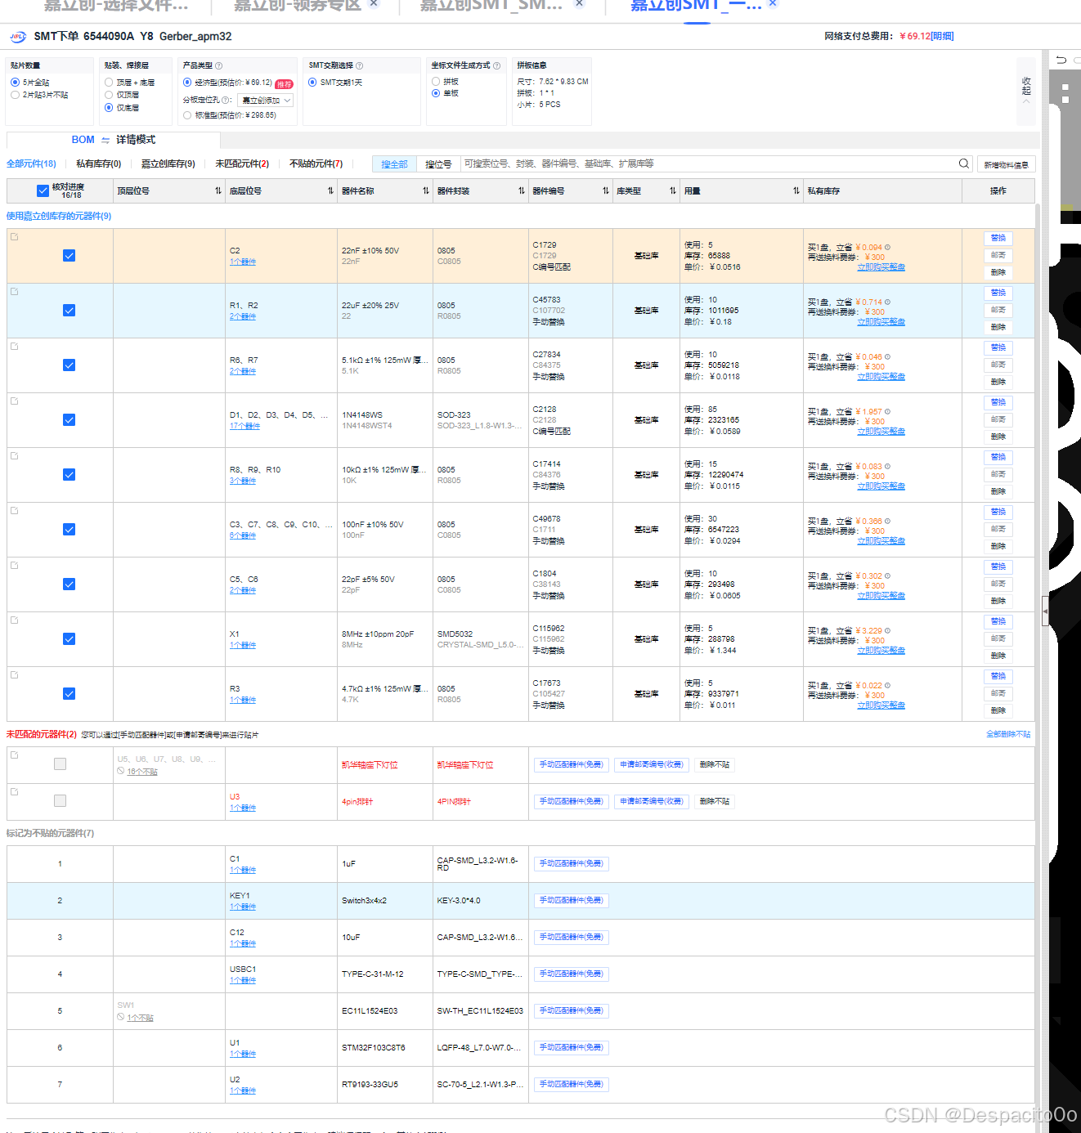Image resolution: width=1081 pixels, height=1133 pixels.
Task: Expand the 17个器件 list for D1、D2
Action: pos(244,426)
